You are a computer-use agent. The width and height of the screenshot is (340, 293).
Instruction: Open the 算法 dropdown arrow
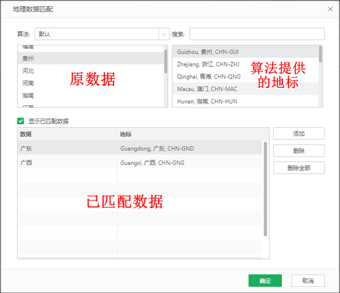(x=164, y=34)
